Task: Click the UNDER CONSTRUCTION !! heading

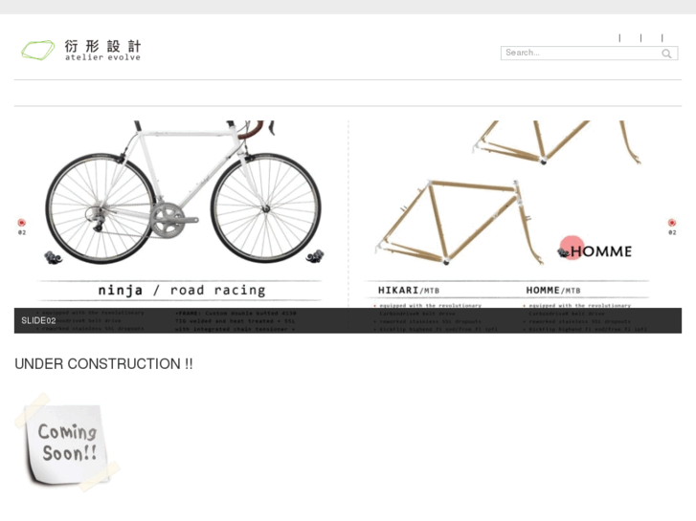Action: point(103,364)
